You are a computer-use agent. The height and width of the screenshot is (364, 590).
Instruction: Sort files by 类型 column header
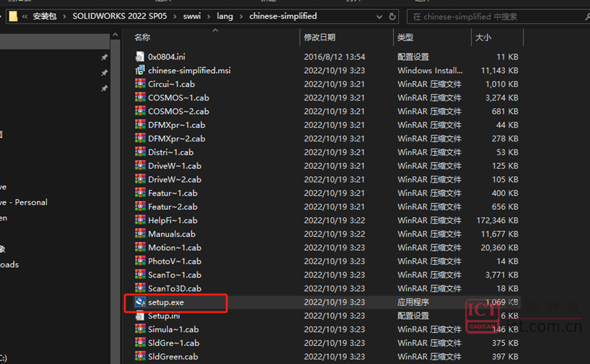(x=405, y=38)
